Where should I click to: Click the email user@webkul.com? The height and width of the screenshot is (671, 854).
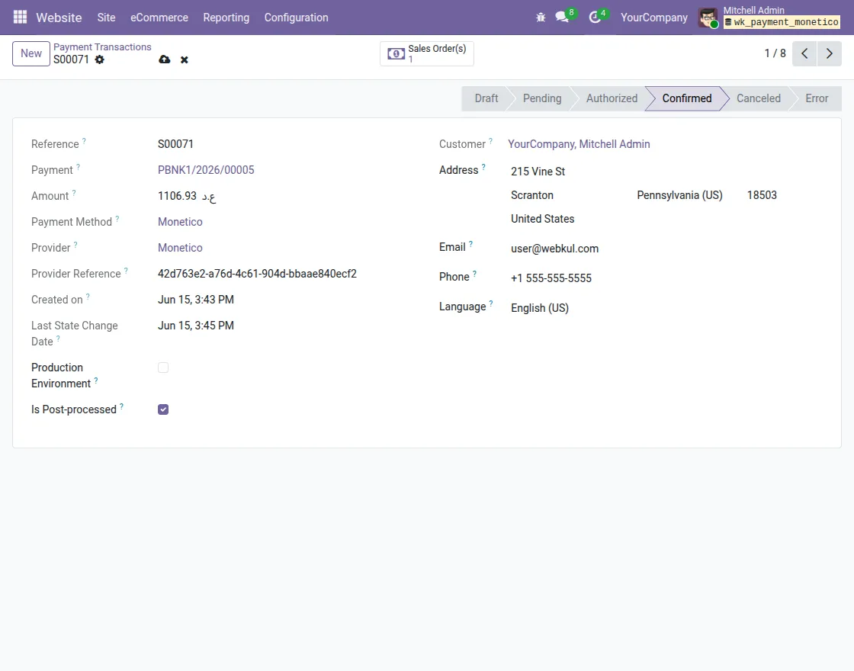point(554,249)
